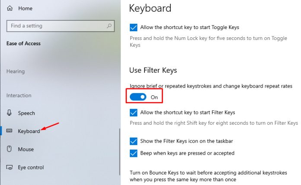Click the Speech microphone icon
The image size is (301, 185).
coord(10,113)
